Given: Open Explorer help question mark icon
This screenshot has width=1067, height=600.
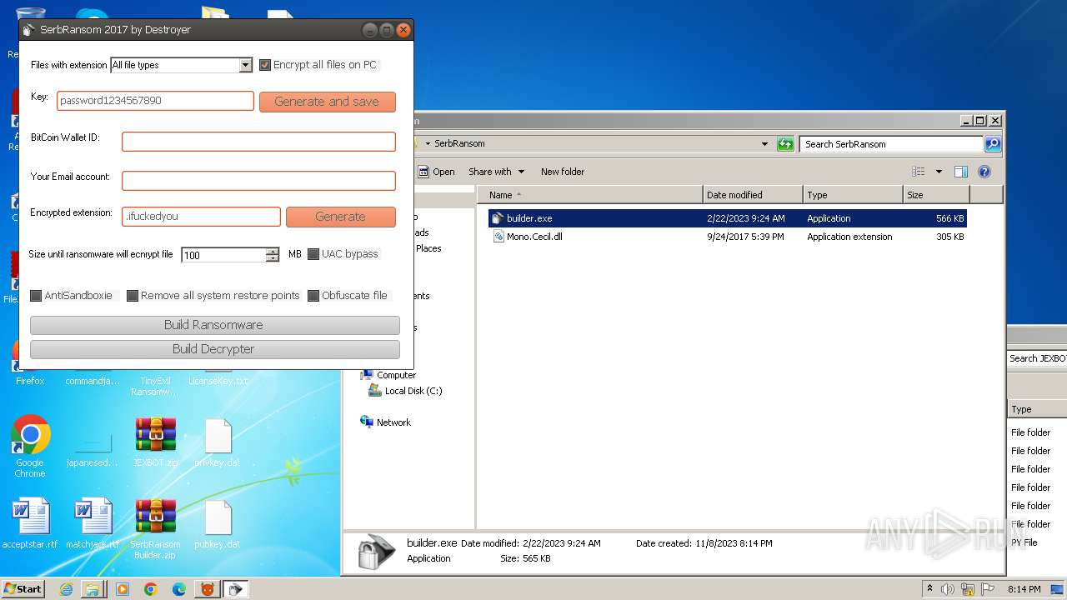Looking at the screenshot, I should point(984,172).
